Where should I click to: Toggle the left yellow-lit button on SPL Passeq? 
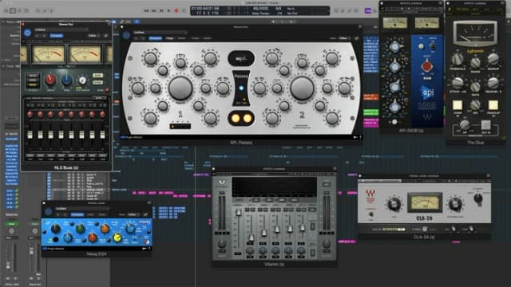(236, 119)
